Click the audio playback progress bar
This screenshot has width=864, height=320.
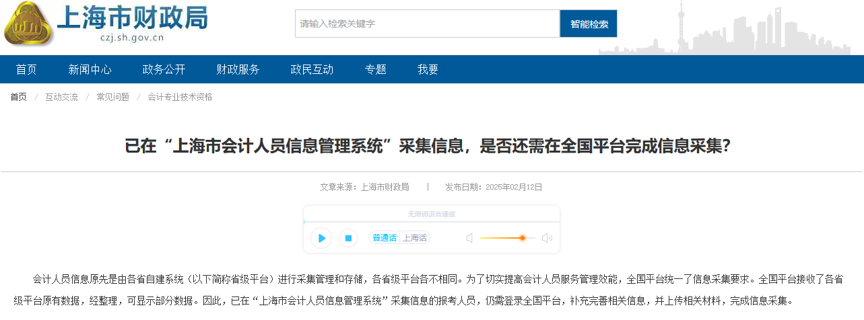[431, 222]
